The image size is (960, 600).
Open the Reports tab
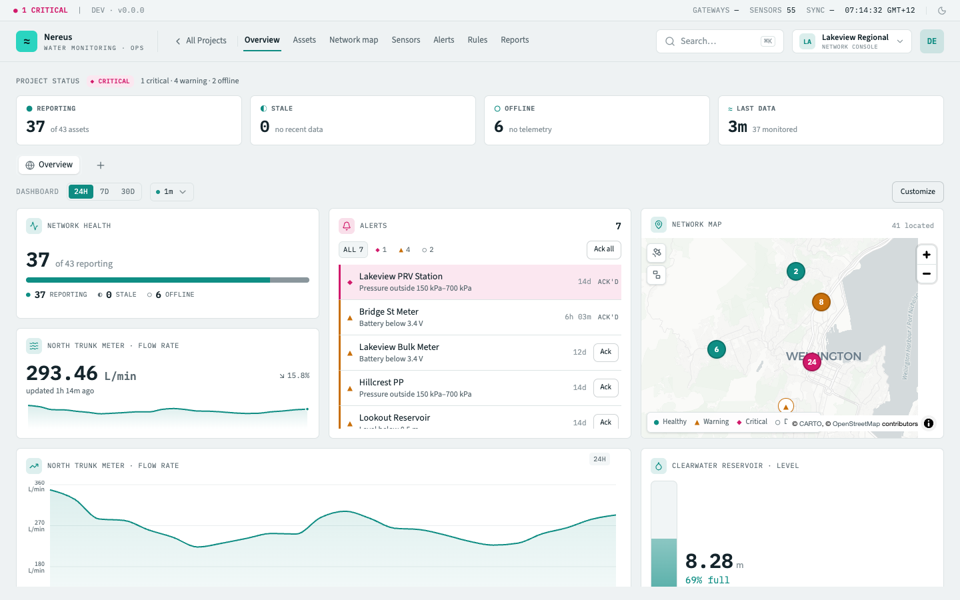coord(515,40)
